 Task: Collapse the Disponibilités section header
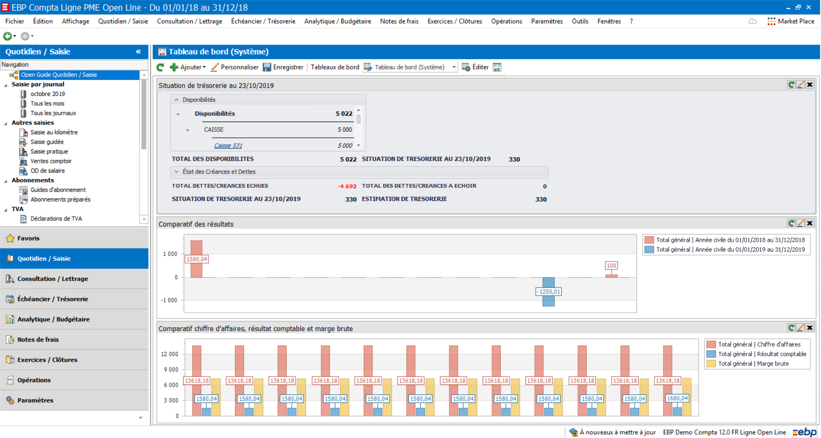coord(176,100)
